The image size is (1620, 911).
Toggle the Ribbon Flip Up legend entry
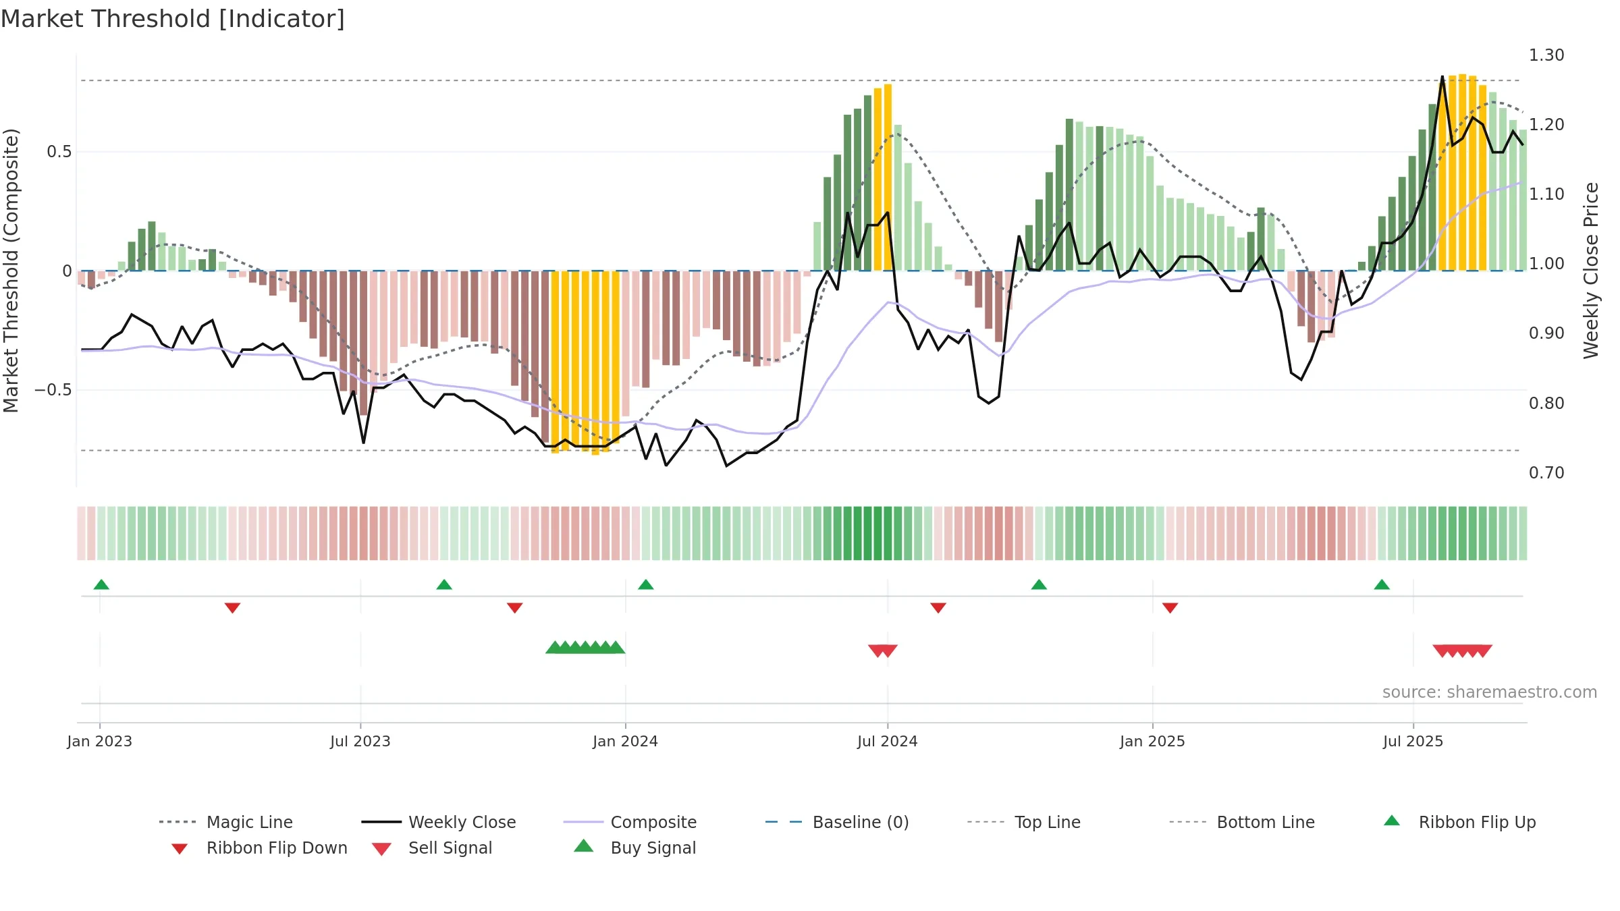[x=1459, y=822]
